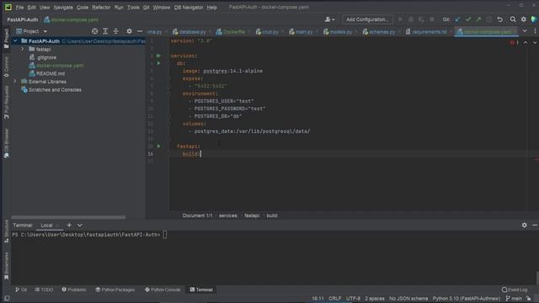Image resolution: width=539 pixels, height=303 pixels.
Task: Click the error indicator in editor corner
Action: point(515,43)
